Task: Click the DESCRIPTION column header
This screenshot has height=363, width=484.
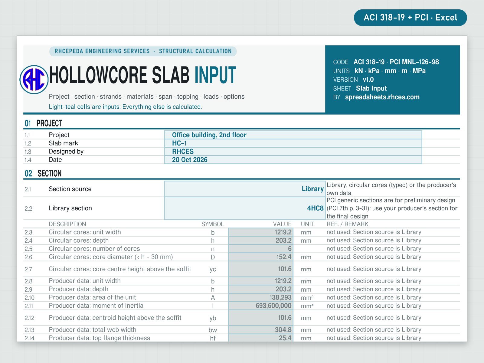Action: coord(67,224)
